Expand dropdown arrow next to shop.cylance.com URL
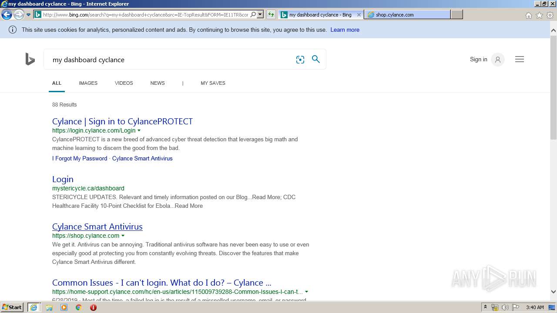Image resolution: width=557 pixels, height=313 pixels. pyautogui.click(x=123, y=236)
